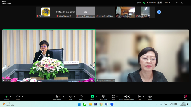Toggle the Audio microphone button
The image size is (191, 107).
7,97
